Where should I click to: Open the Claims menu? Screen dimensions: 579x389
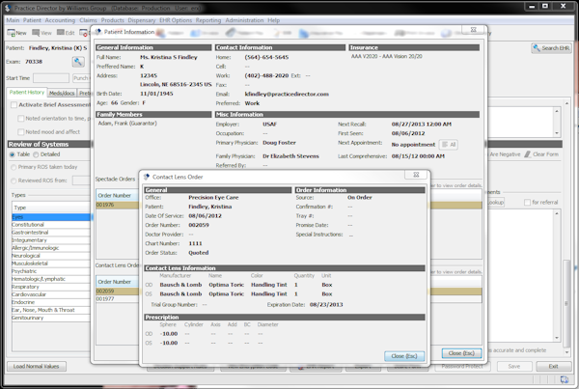tap(88, 20)
